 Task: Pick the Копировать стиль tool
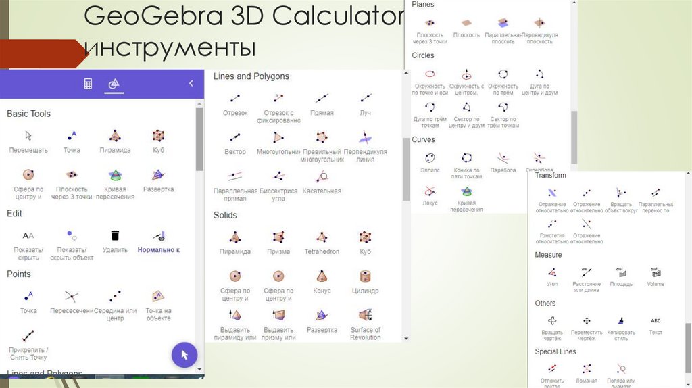[621, 328]
